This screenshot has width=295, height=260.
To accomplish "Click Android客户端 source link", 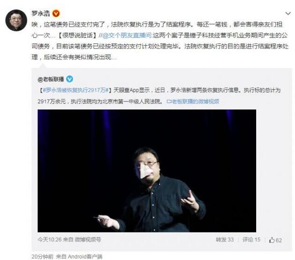I will pyautogui.click(x=85, y=256).
